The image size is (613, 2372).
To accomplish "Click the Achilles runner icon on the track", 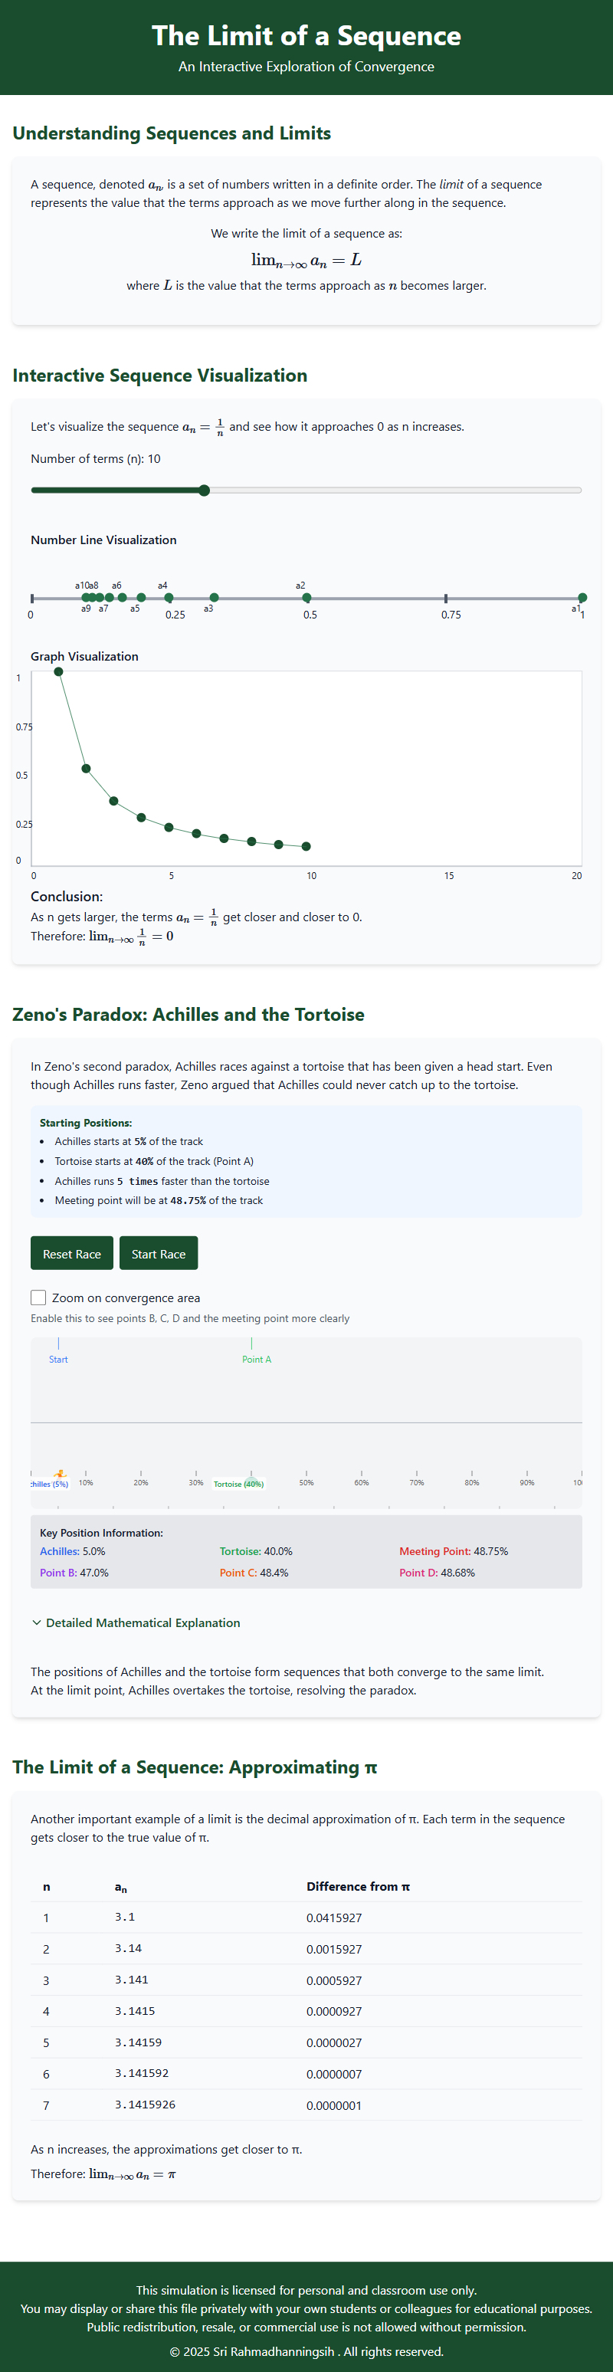I will click(59, 1475).
